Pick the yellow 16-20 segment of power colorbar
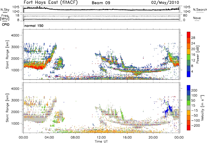Viewport: 207px width, 143px height. [x=189, y=52]
